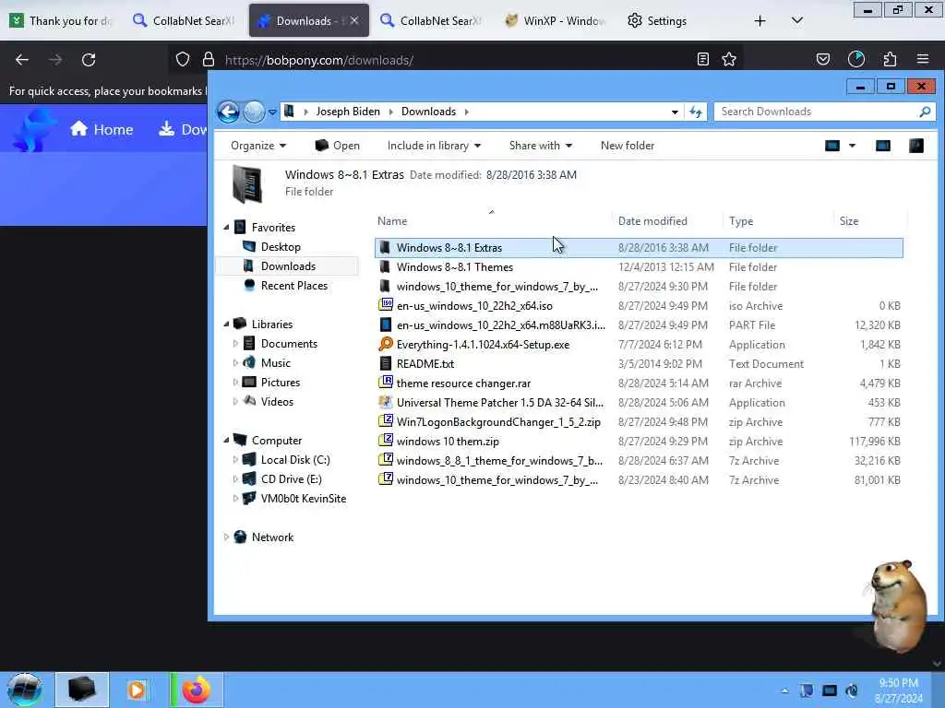Image resolution: width=945 pixels, height=708 pixels.
Task: Select Downloads in the breadcrumb path
Action: tap(428, 112)
